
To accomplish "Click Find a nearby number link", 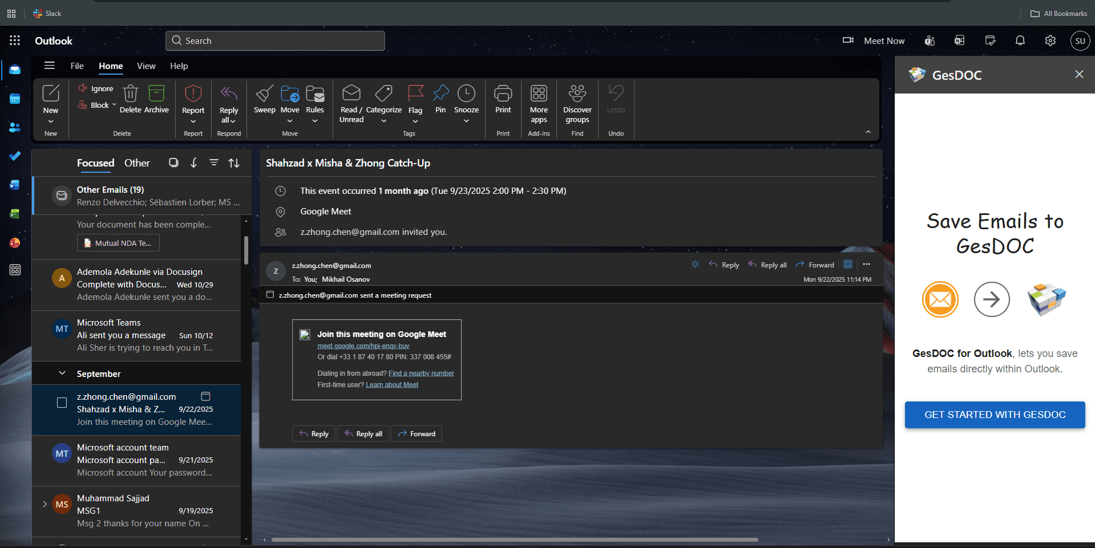I will (x=421, y=374).
